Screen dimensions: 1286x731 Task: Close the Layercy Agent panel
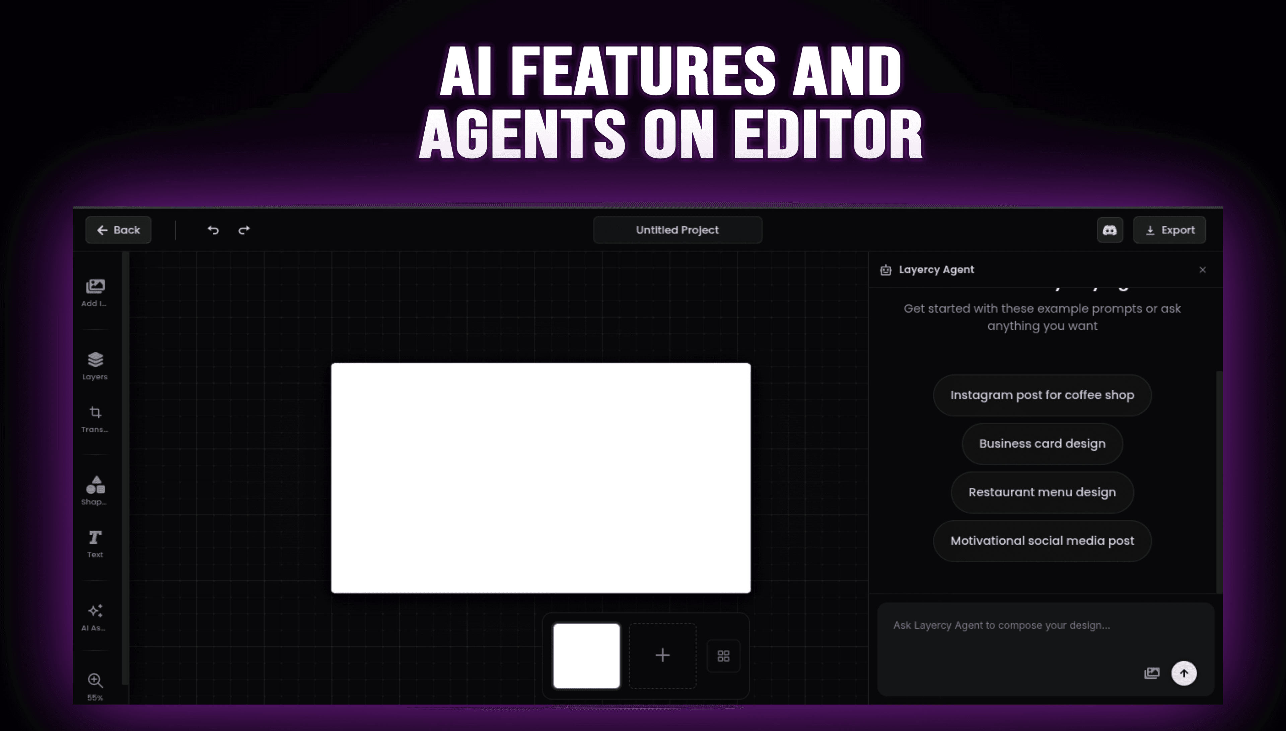pos(1203,270)
